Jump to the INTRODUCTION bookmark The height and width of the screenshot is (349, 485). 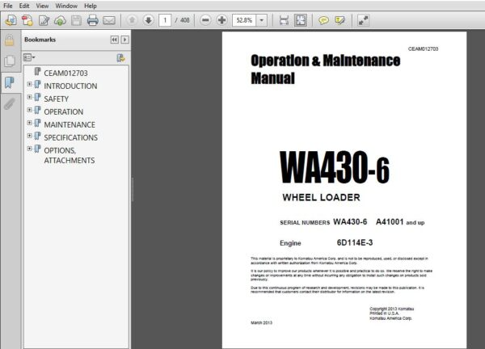tap(70, 86)
